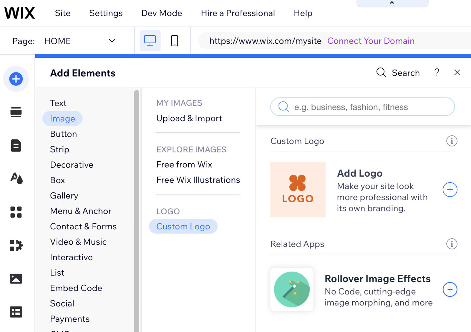Viewport: 471px width, 332px height.
Task: Open the Content Manager table icon
Action: pyautogui.click(x=16, y=312)
